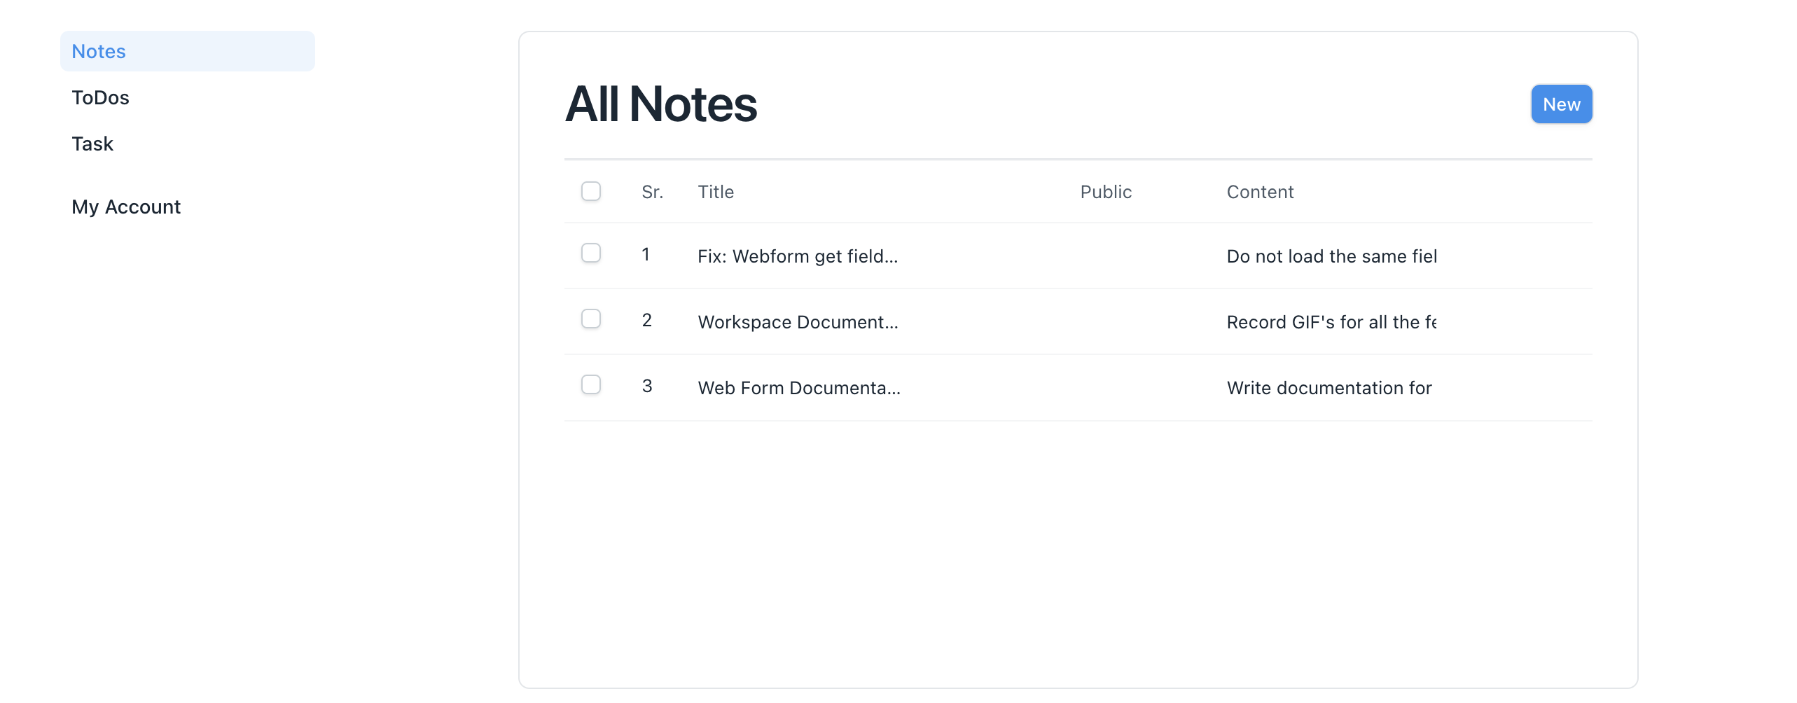Click the 'Write documentation for' content cell
Viewport: 1797px width, 703px height.
tap(1329, 388)
